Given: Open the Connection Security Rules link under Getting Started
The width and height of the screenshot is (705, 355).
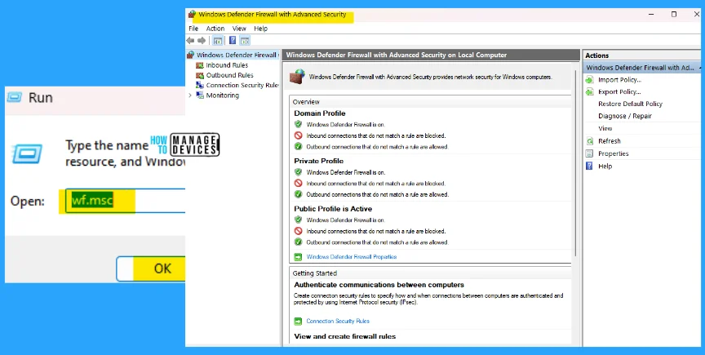Looking at the screenshot, I should tap(338, 322).
